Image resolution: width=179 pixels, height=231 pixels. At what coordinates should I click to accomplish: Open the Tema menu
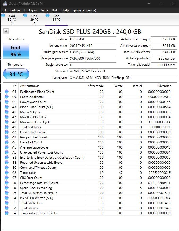click(x=44, y=10)
